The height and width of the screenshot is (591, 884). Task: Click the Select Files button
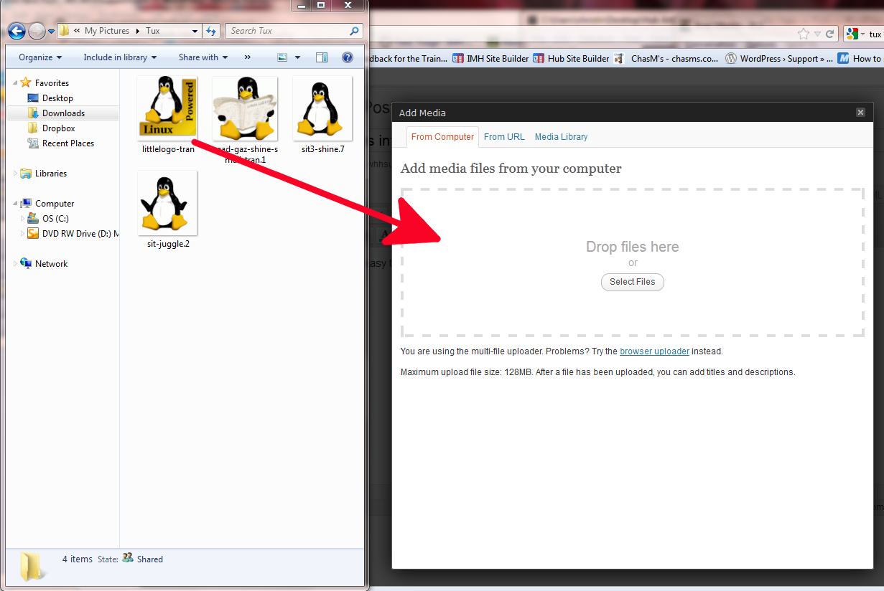click(632, 282)
